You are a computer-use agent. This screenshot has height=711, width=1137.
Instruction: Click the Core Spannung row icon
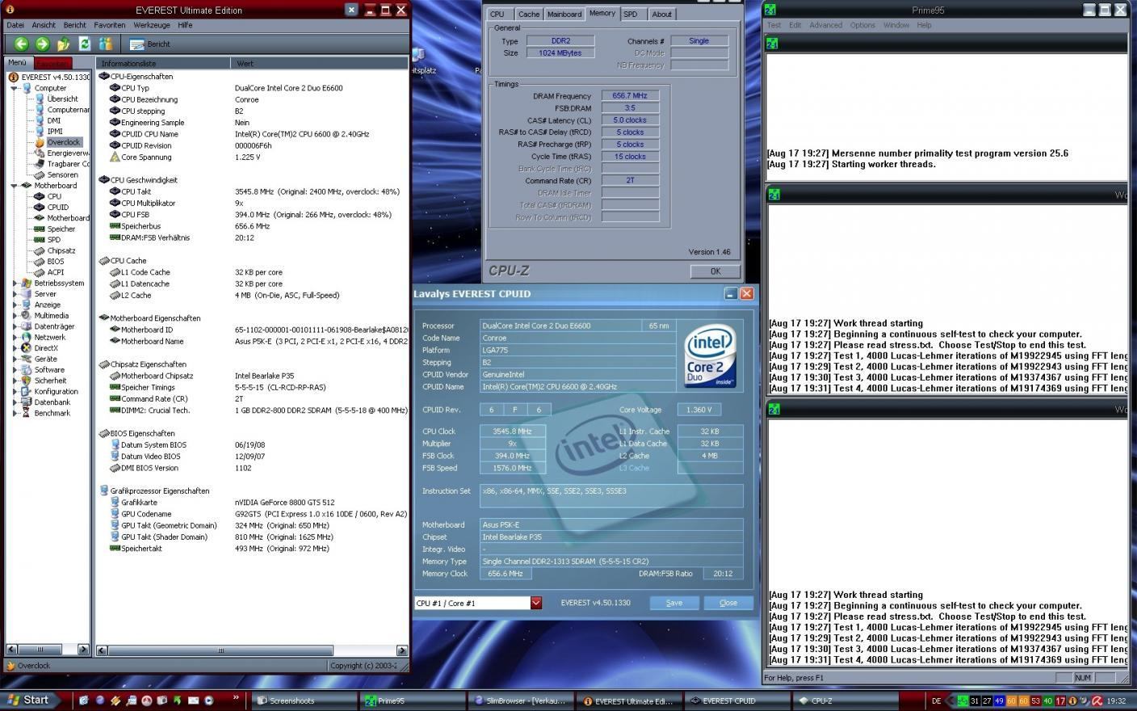click(x=115, y=157)
